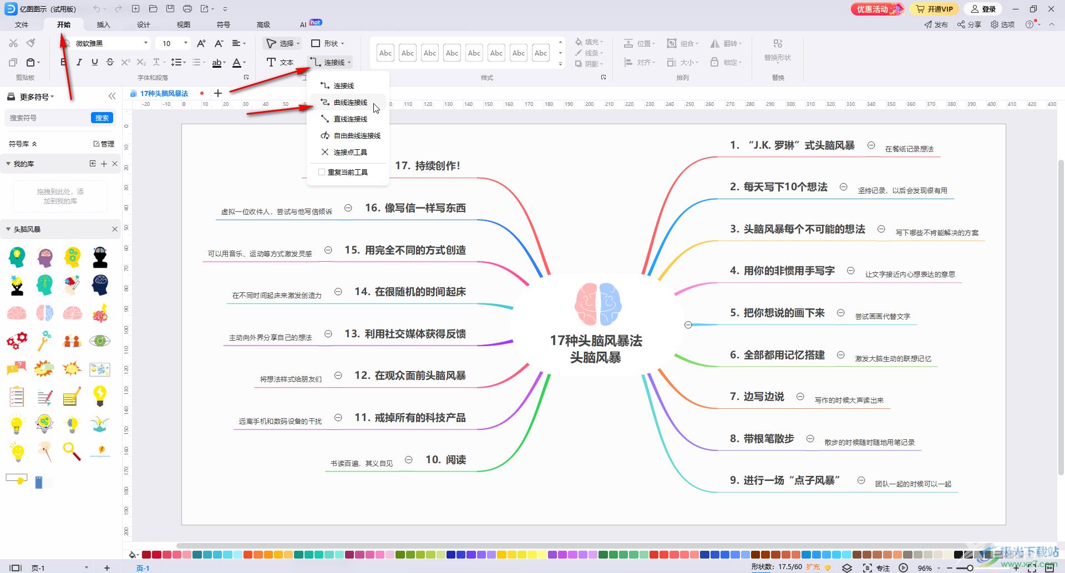Viewport: 1065px width, 573px height.
Task: Collapse branch 16 with its minus circle
Action: (348, 208)
